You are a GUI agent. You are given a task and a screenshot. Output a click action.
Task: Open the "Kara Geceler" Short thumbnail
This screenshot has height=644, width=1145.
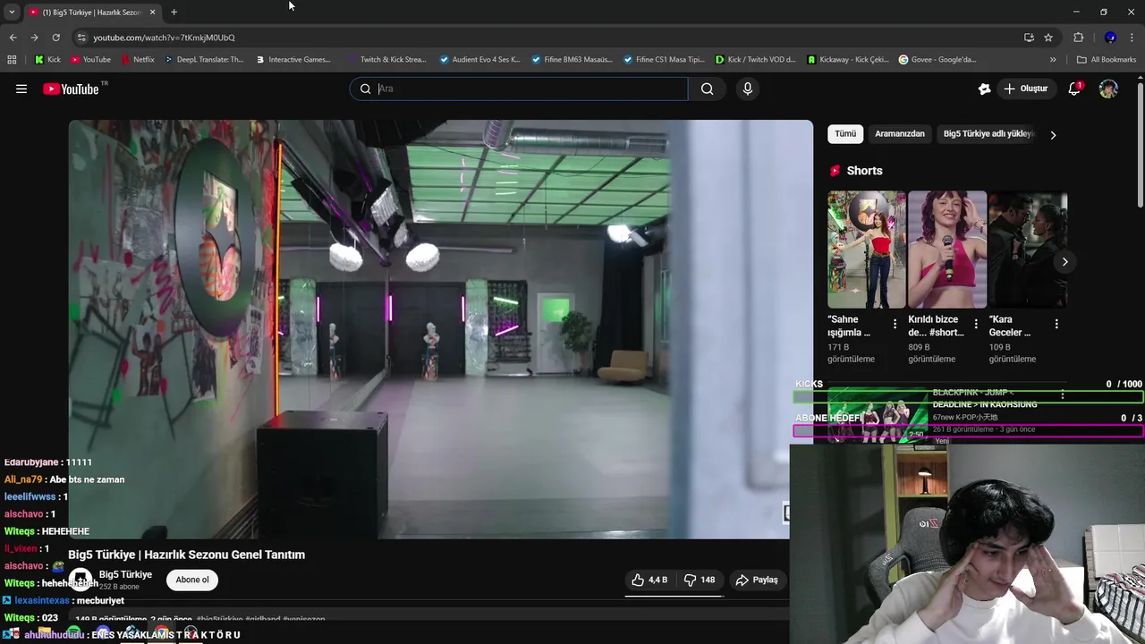click(1027, 250)
